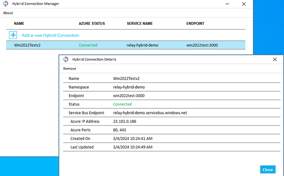Viewport: 284px width, 176px height.
Task: Open the Remove menu in details window
Action: pos(70,69)
